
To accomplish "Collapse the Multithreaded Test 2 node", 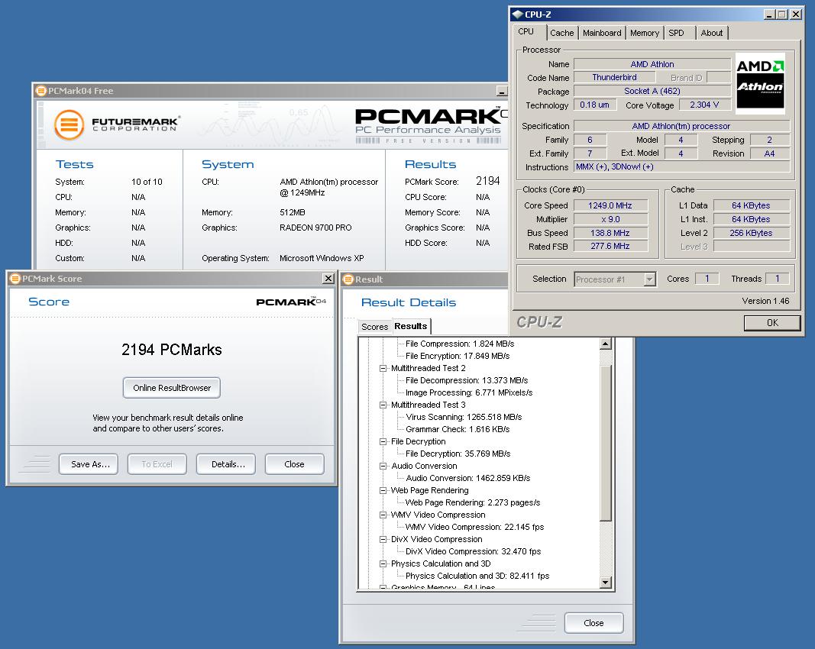I will pos(383,369).
